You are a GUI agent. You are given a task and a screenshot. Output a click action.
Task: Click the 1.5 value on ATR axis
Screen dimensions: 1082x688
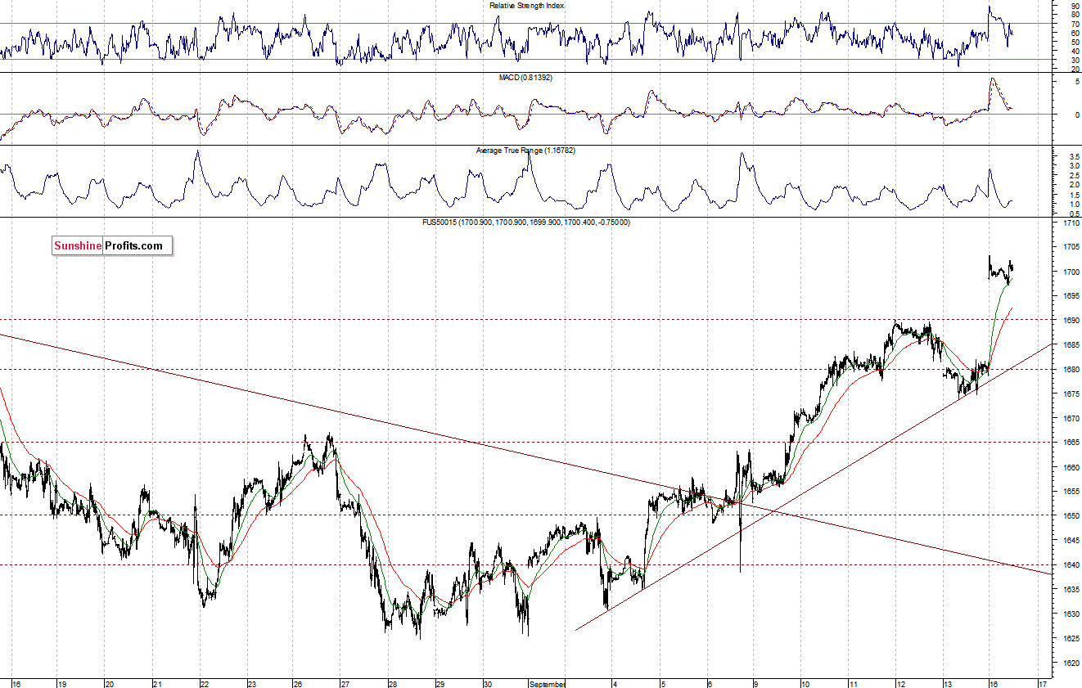coord(1073,195)
